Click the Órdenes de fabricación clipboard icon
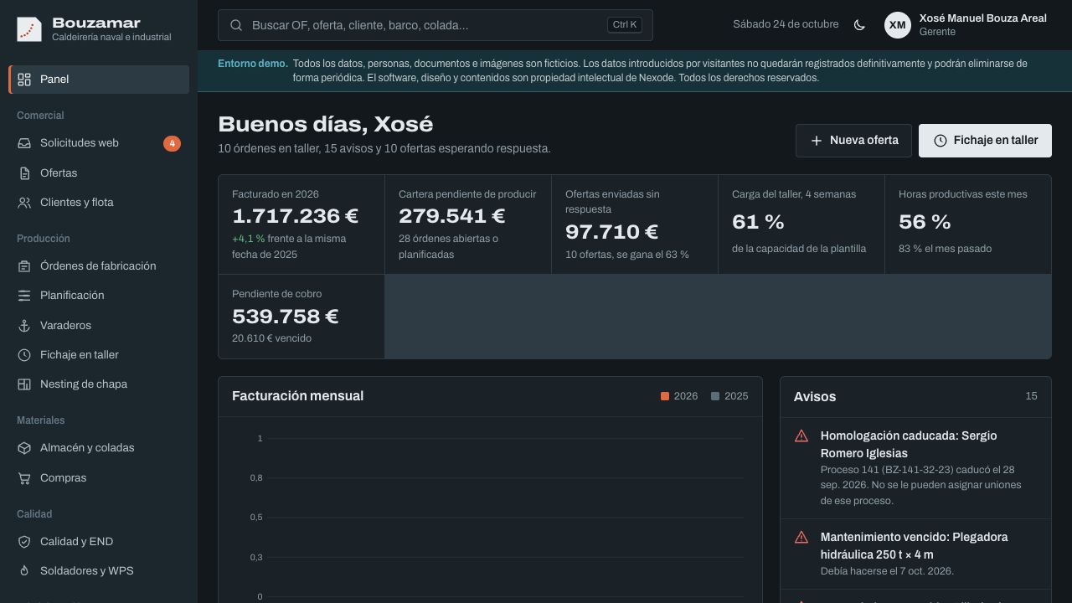Viewport: 1072px width, 603px height. pos(24,266)
